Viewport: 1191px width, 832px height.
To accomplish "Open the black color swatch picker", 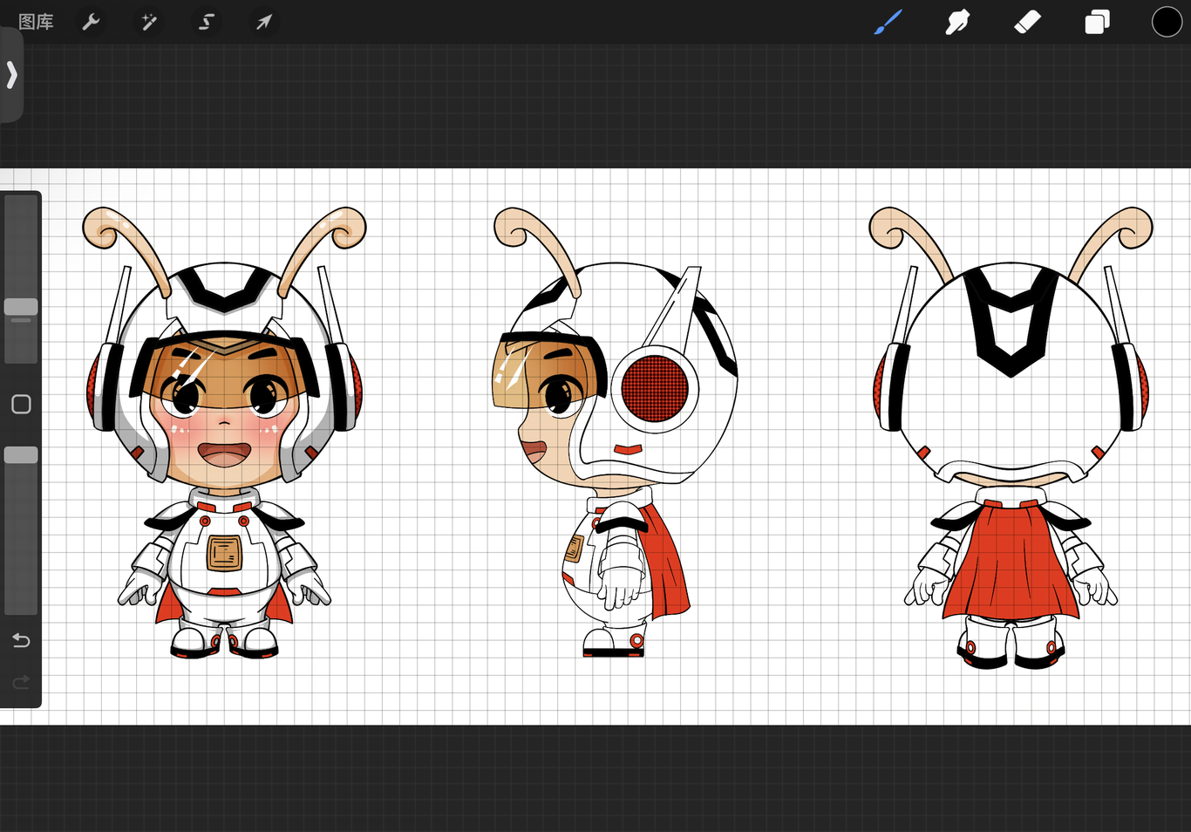I will click(1167, 22).
